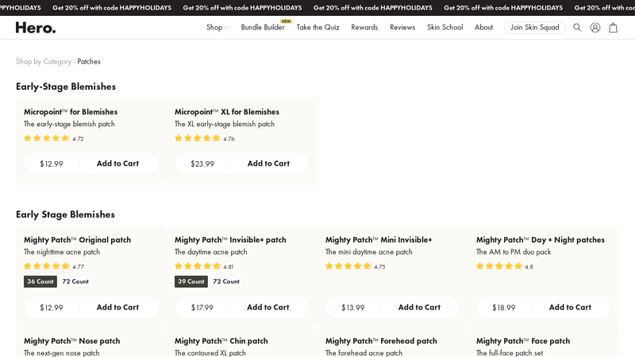Click Micropoint for Blemishes star rating
The width and height of the screenshot is (635, 357).
coord(47,138)
